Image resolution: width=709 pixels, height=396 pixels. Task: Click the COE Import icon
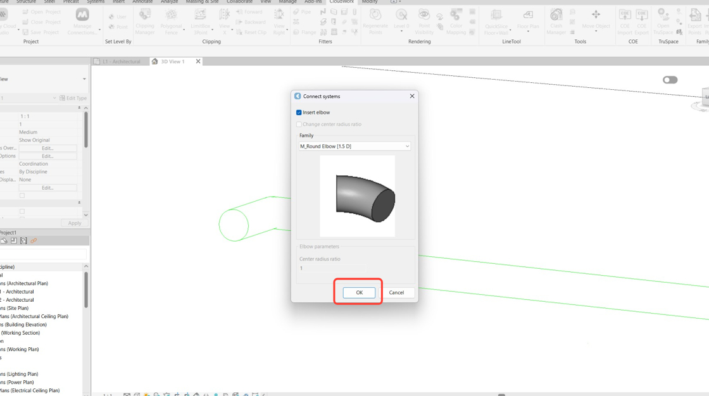pos(625,22)
